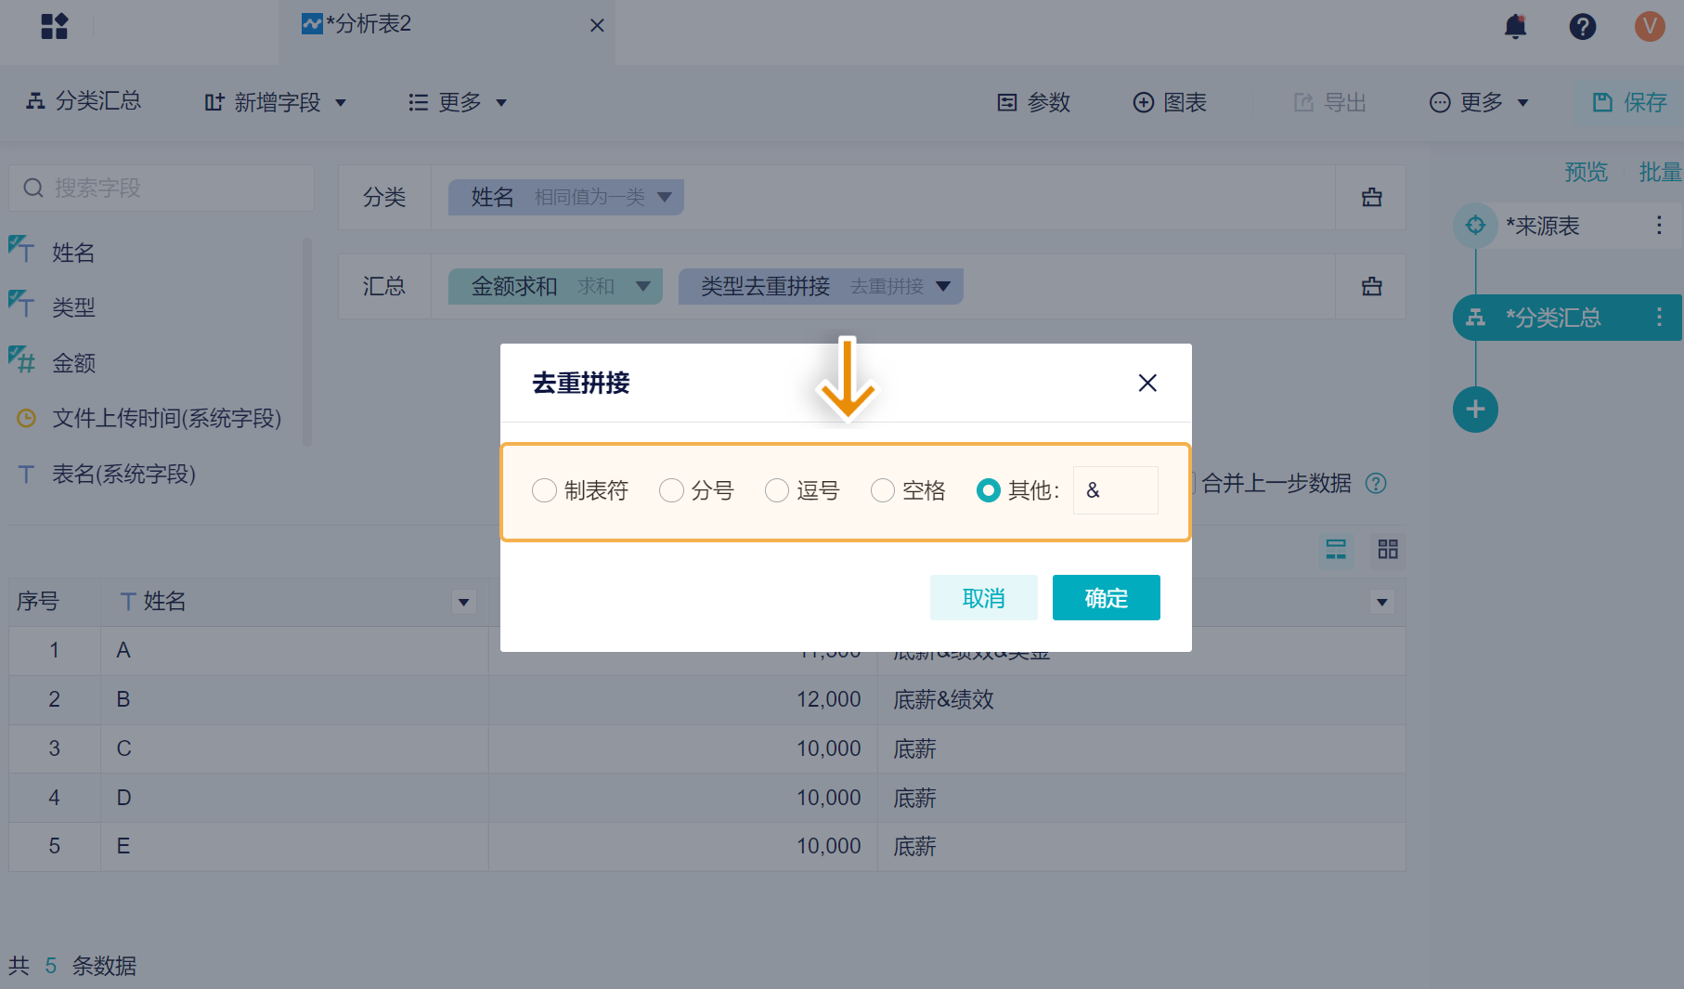Open the options menu for 来源表 step
Screen dimensions: 1684x989
(1659, 225)
